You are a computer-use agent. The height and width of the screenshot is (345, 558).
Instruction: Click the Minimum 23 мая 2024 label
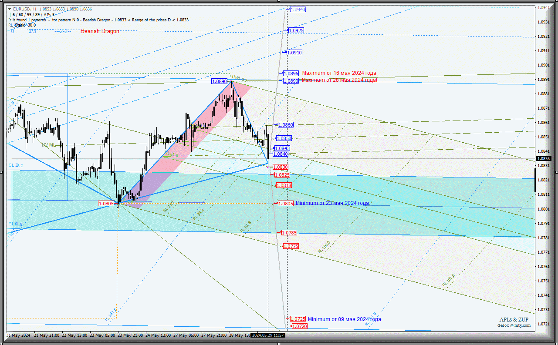pos(332,203)
